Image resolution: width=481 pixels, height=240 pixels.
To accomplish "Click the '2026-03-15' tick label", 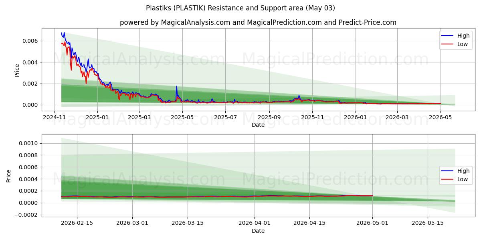I will (188, 223).
